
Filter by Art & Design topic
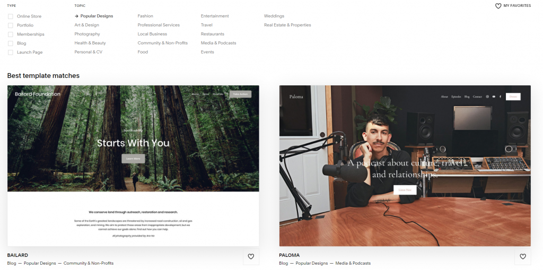pyautogui.click(x=86, y=25)
